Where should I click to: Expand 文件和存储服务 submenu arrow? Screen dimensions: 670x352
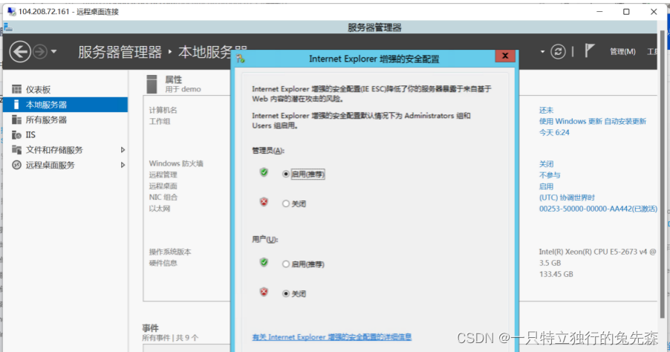(123, 150)
